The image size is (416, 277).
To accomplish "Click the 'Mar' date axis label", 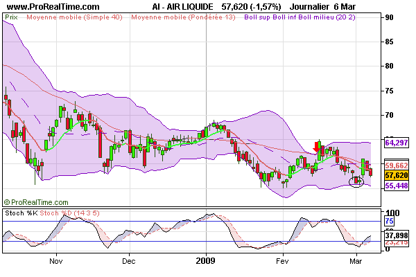I will (356, 261).
